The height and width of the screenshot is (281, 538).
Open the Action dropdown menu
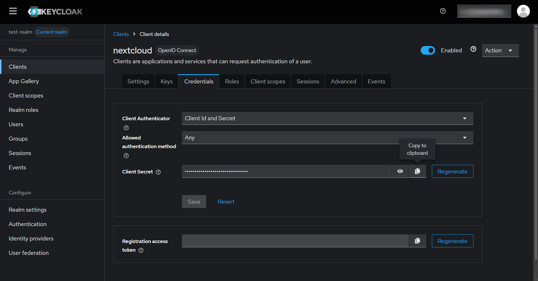[500, 50]
